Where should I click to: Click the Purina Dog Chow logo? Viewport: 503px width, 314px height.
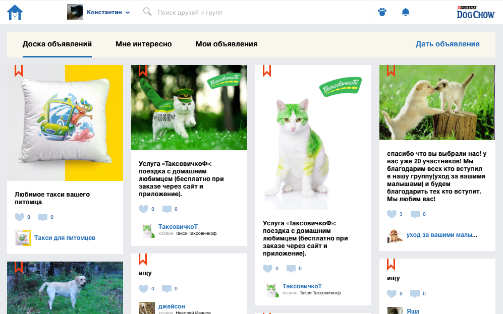coord(476,12)
